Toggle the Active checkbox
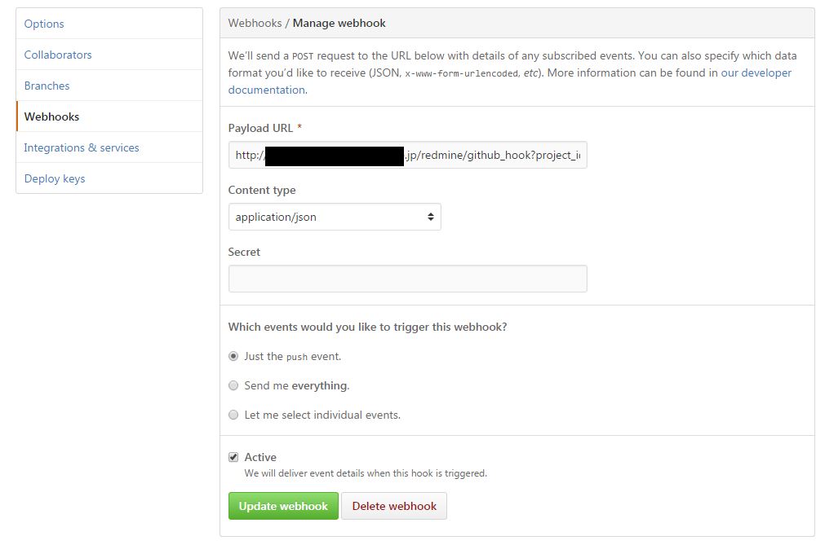Viewport: 825px width, 545px height. [x=233, y=457]
